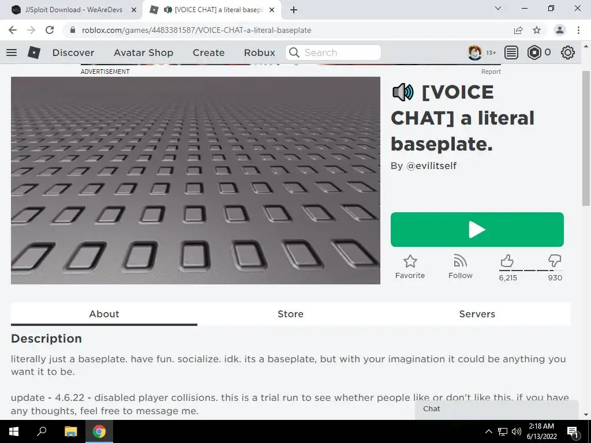
Task: Switch to the Store tab
Action: pos(291,314)
